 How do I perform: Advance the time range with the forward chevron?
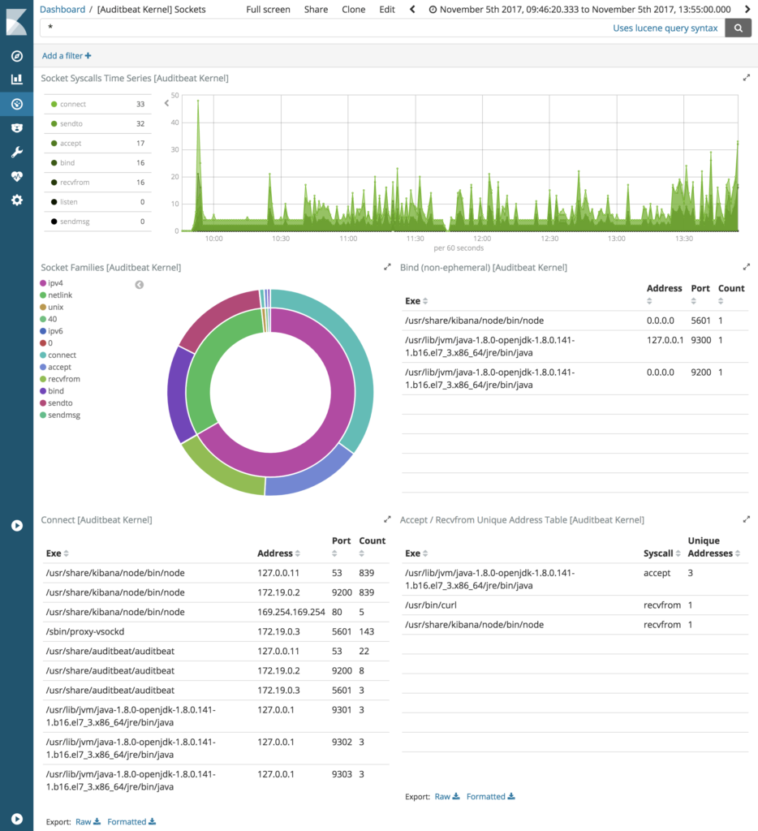point(747,9)
